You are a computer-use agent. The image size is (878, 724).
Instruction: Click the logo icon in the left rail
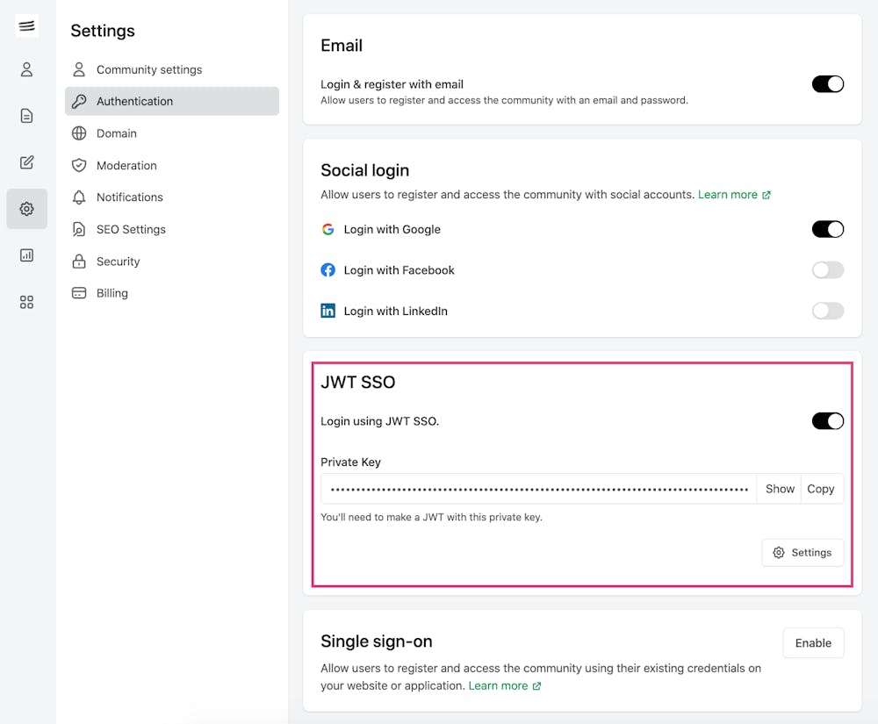27,26
